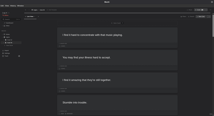
Task: Click the Ingles deck icon in sidebar
Action: [4, 37]
